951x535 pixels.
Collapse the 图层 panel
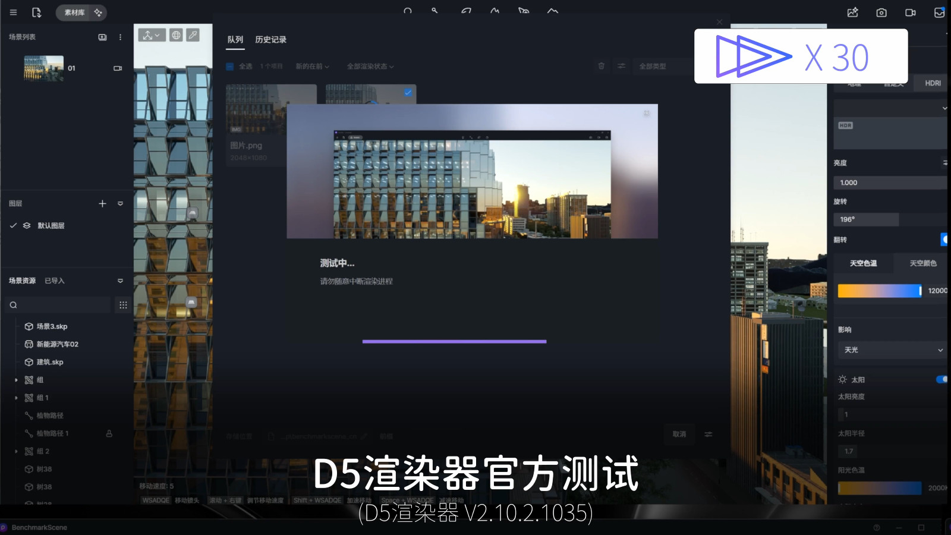coord(120,203)
